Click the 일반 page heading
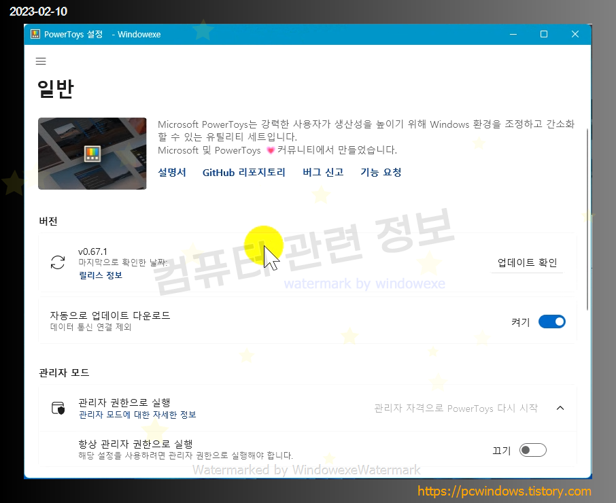Viewport: 616px width, 503px height. click(55, 88)
